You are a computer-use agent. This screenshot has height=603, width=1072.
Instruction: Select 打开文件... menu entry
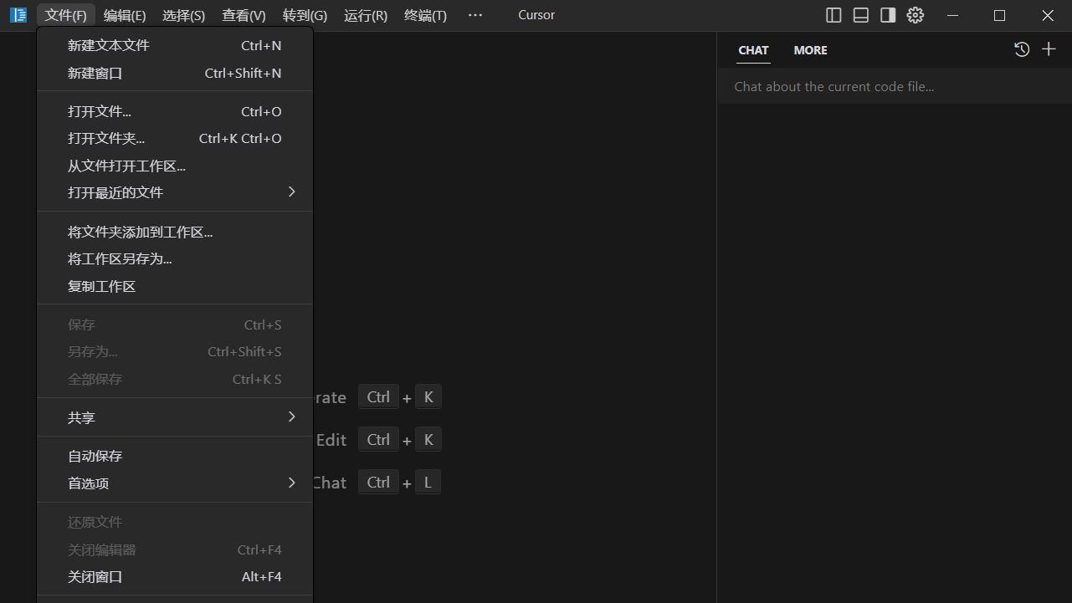pyautogui.click(x=175, y=111)
